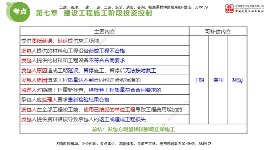Select the row about 暂停后无法按时复工
Image resolution: width=267 pixels, height=150 pixels.
104,70
